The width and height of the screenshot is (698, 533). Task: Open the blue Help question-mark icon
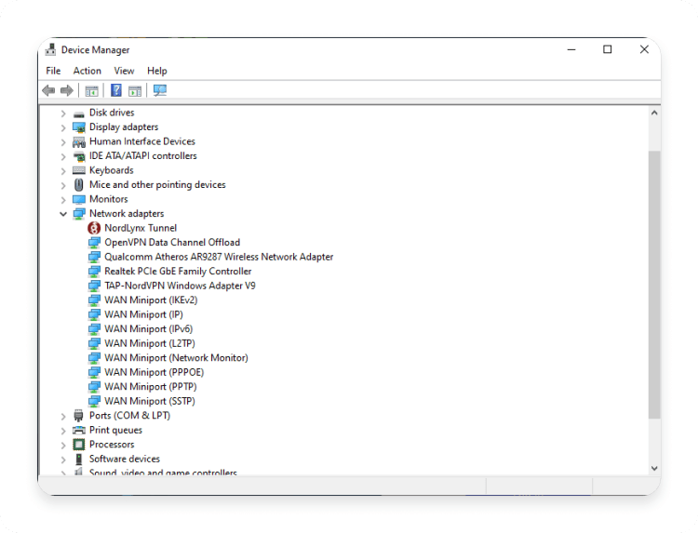(115, 90)
